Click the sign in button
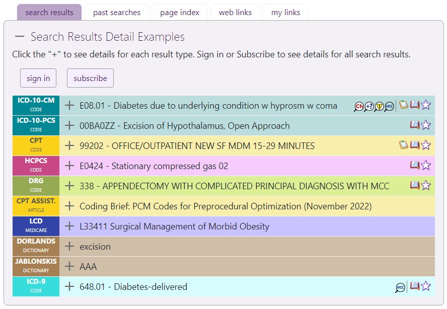 38,78
